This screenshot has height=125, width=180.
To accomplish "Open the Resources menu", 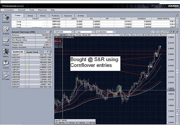I will [42, 10].
